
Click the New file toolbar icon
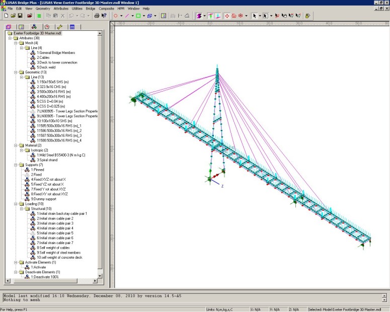pyautogui.click(x=6, y=16)
